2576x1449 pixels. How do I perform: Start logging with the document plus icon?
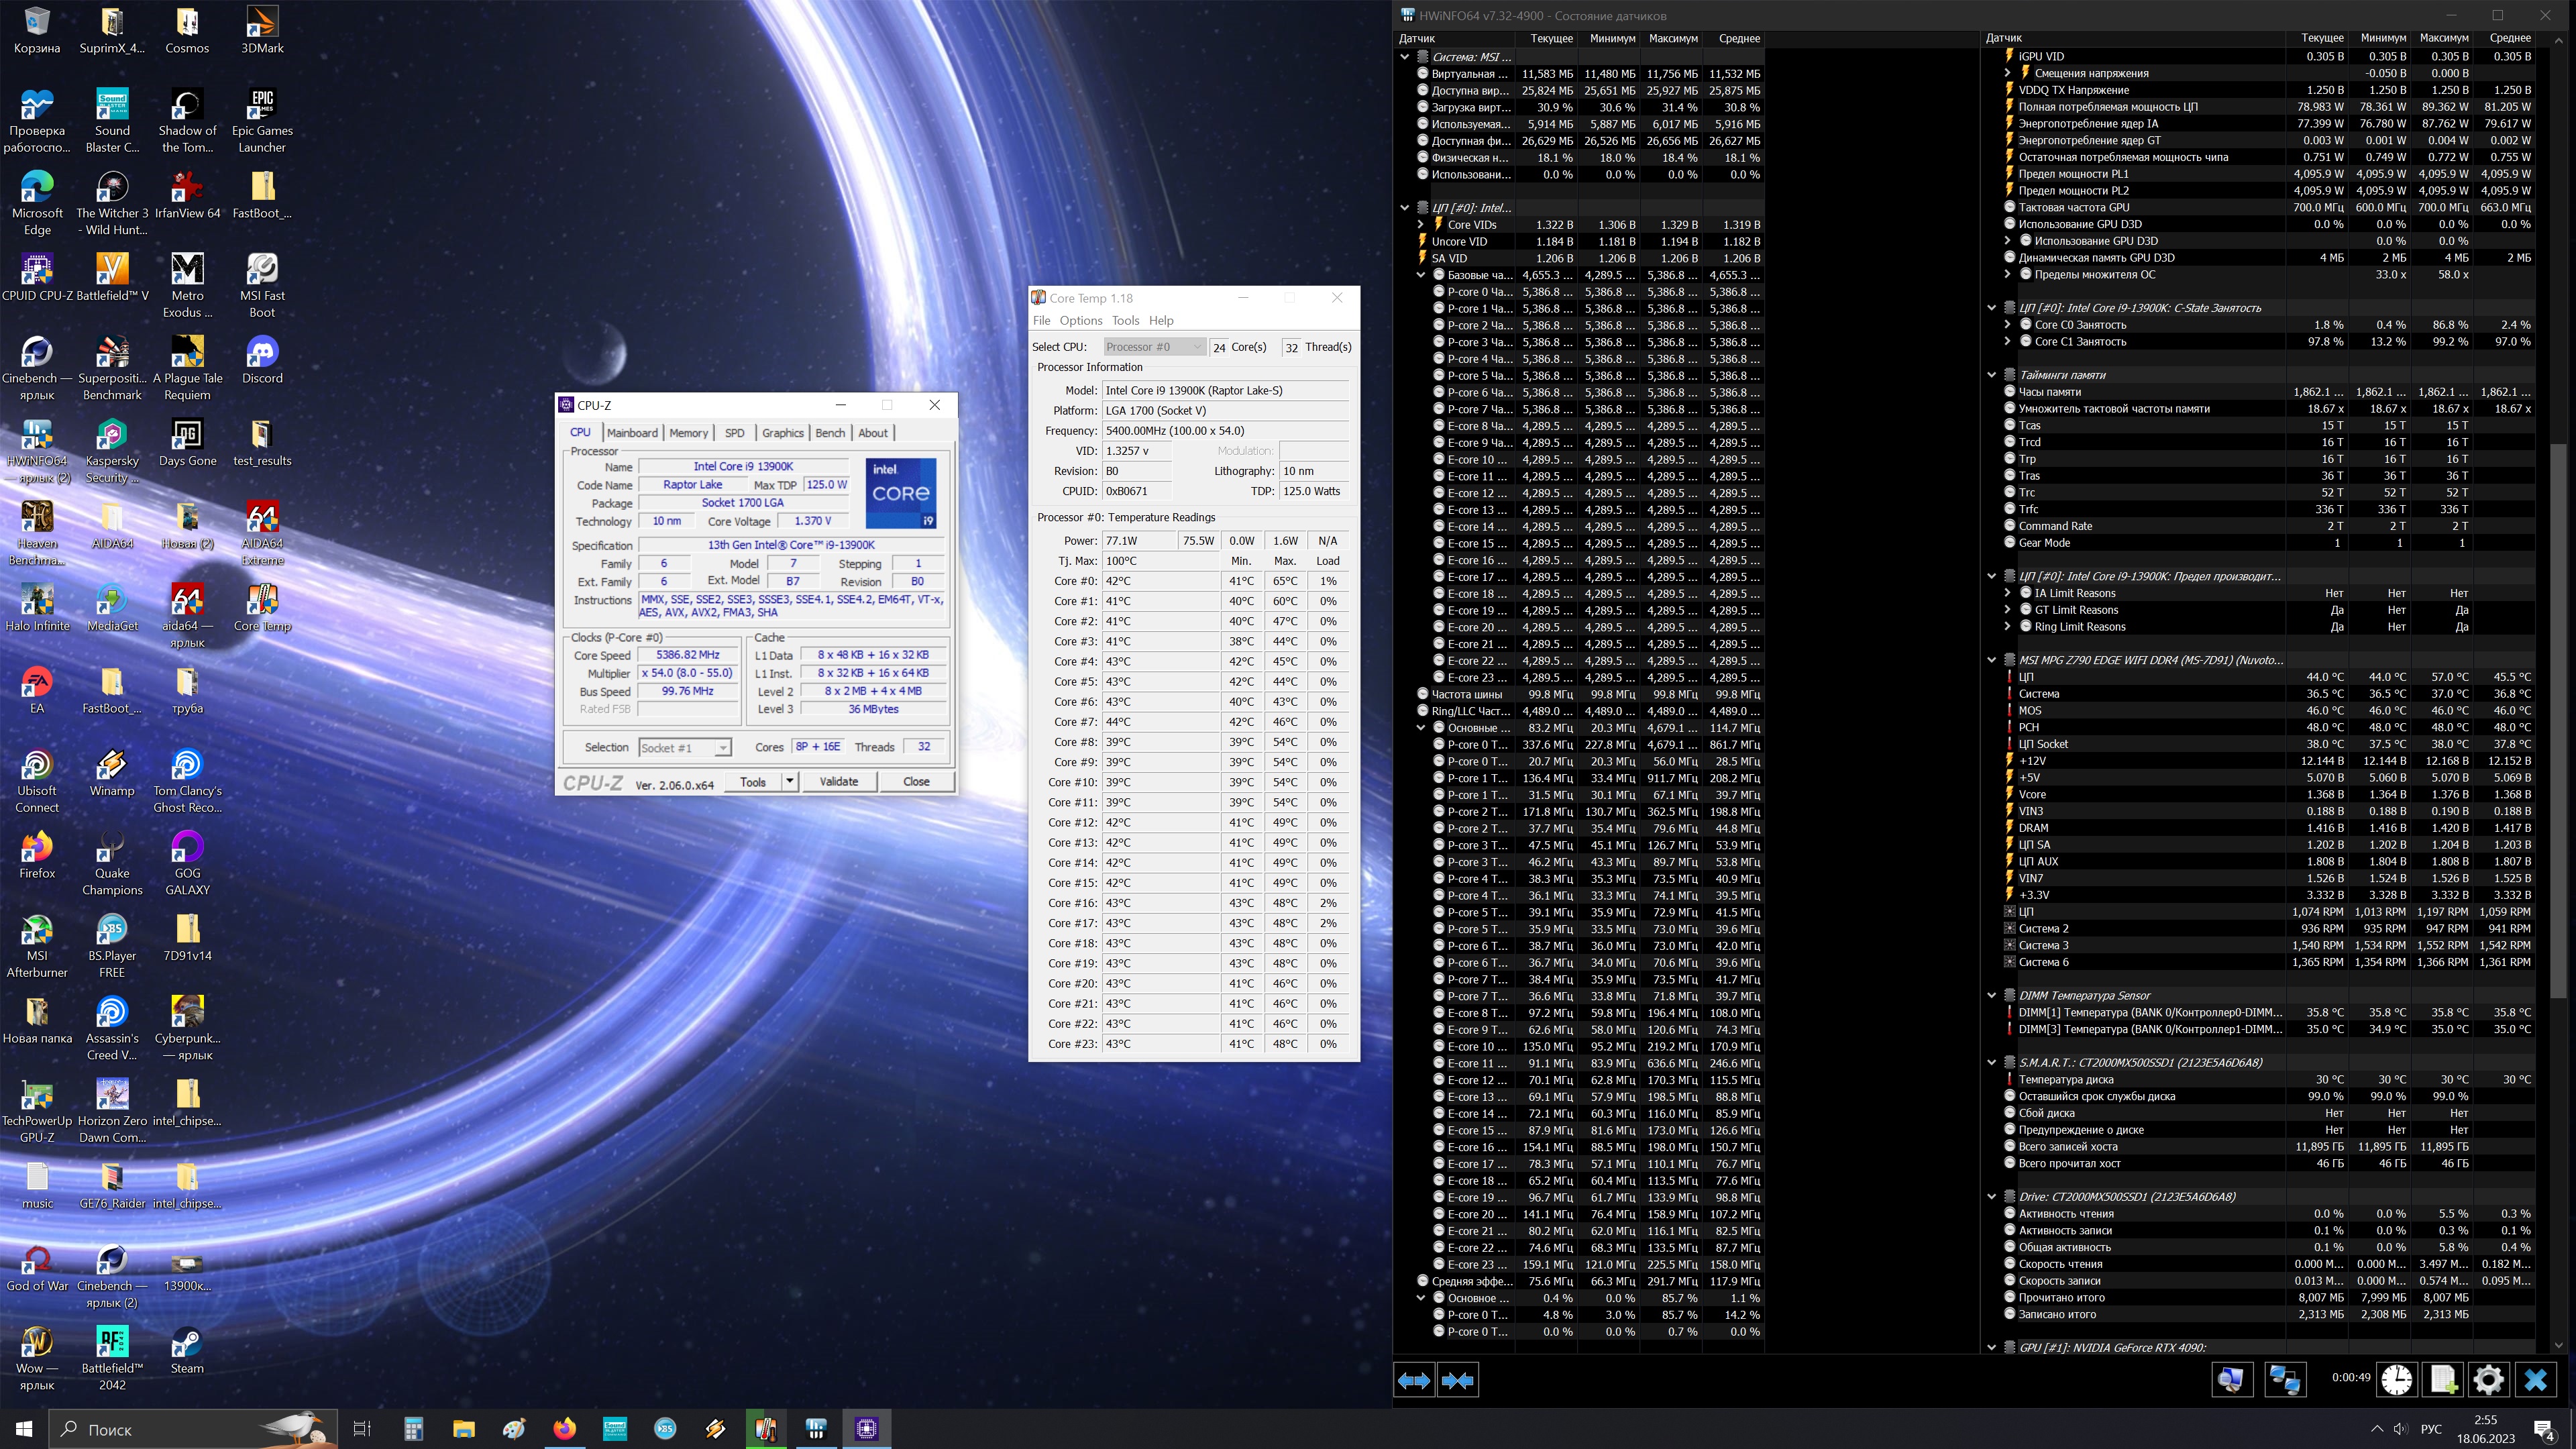coord(2442,1380)
